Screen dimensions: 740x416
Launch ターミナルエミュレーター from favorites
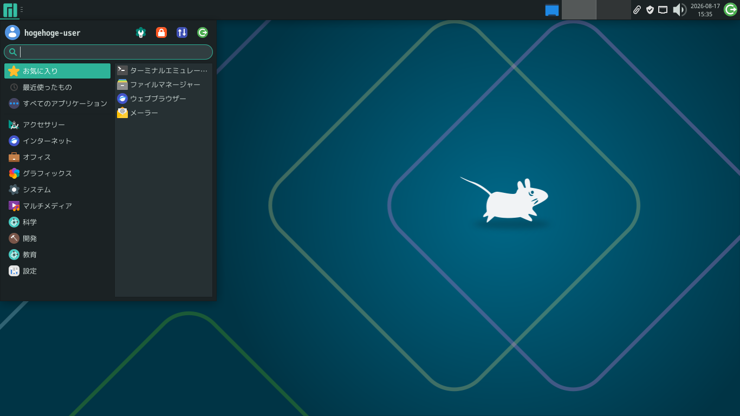pos(164,70)
